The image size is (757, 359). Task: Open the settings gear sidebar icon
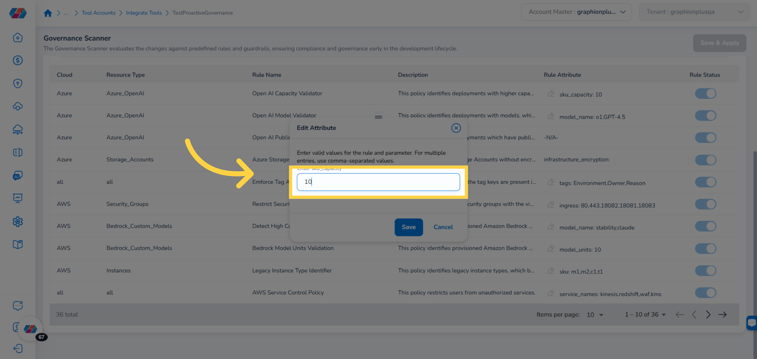[18, 222]
